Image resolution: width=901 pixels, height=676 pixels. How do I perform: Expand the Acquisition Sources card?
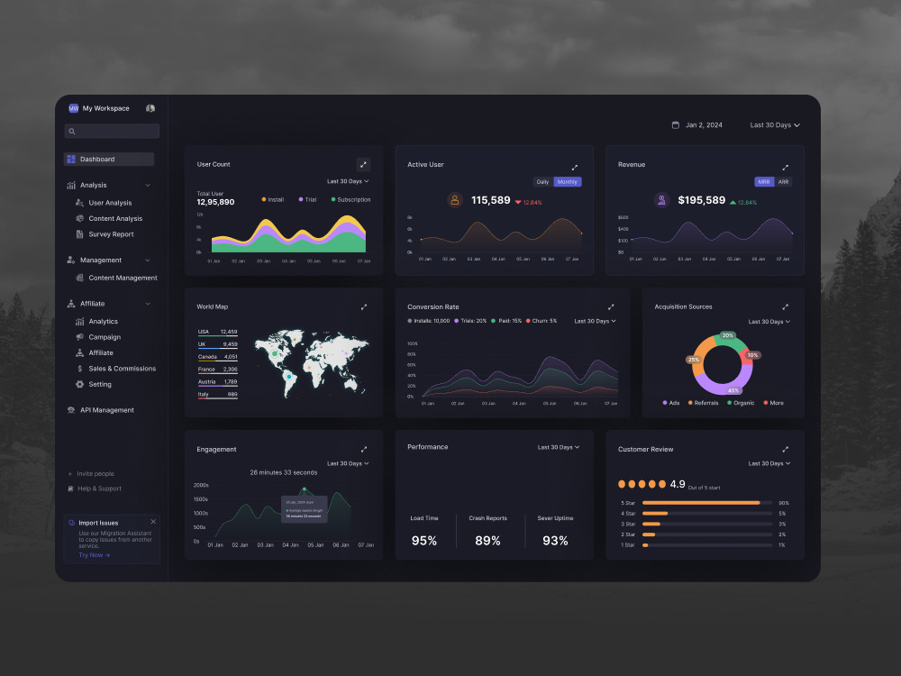tap(785, 307)
